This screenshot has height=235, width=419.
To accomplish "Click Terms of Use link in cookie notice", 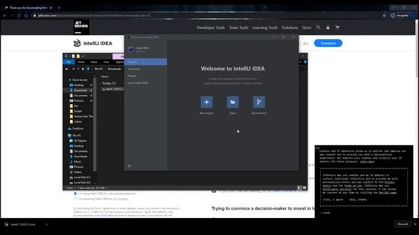I will coord(353,185).
